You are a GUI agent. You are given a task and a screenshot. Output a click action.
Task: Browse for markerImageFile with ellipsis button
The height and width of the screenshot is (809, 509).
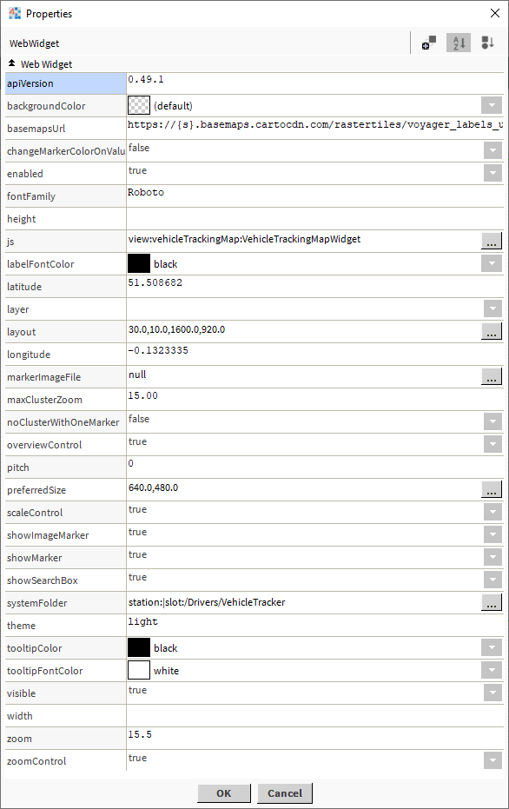coord(492,376)
